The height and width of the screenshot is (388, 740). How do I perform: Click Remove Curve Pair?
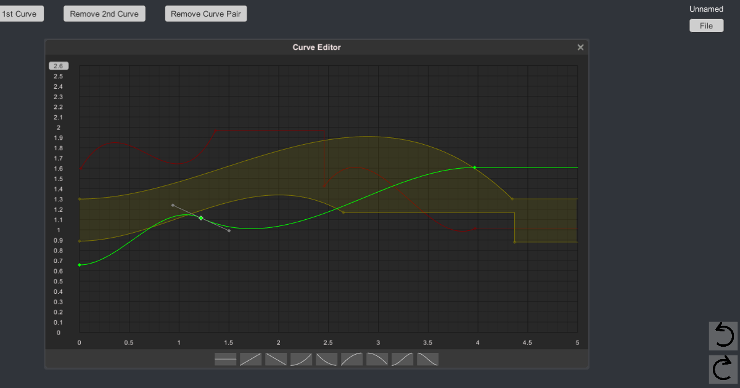[205, 13]
